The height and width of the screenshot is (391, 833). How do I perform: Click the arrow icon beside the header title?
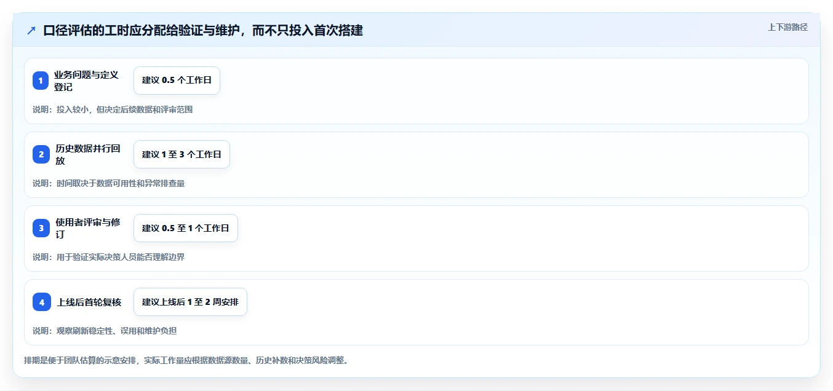pyautogui.click(x=31, y=31)
